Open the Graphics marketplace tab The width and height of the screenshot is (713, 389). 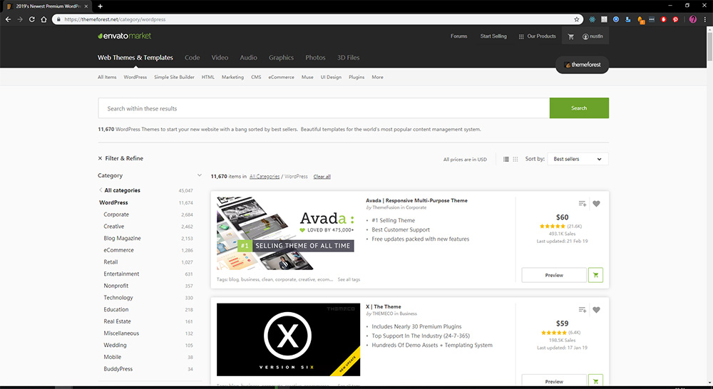coord(281,58)
